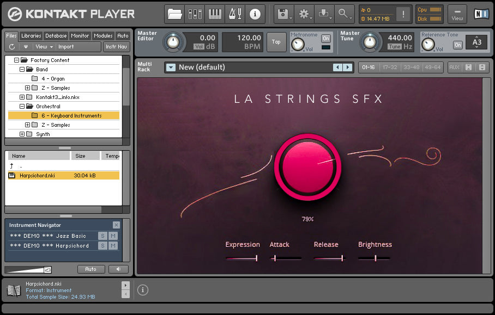Screen dimensions: 495x315
Task: Click the panic exclamation button
Action: pos(404,15)
